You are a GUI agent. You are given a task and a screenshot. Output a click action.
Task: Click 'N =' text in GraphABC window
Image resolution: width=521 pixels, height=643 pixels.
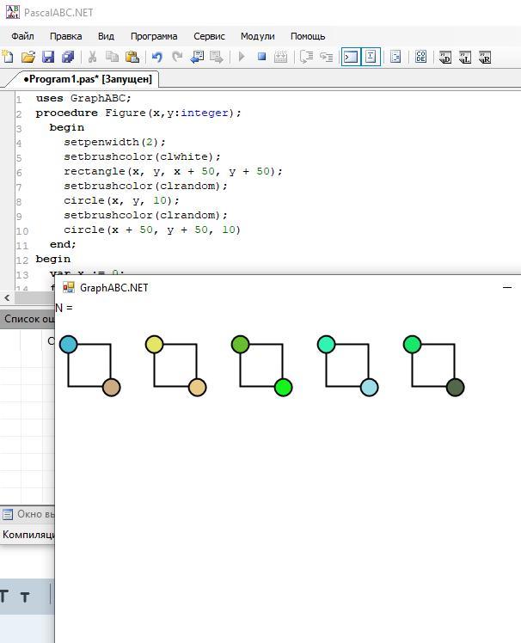[64, 308]
